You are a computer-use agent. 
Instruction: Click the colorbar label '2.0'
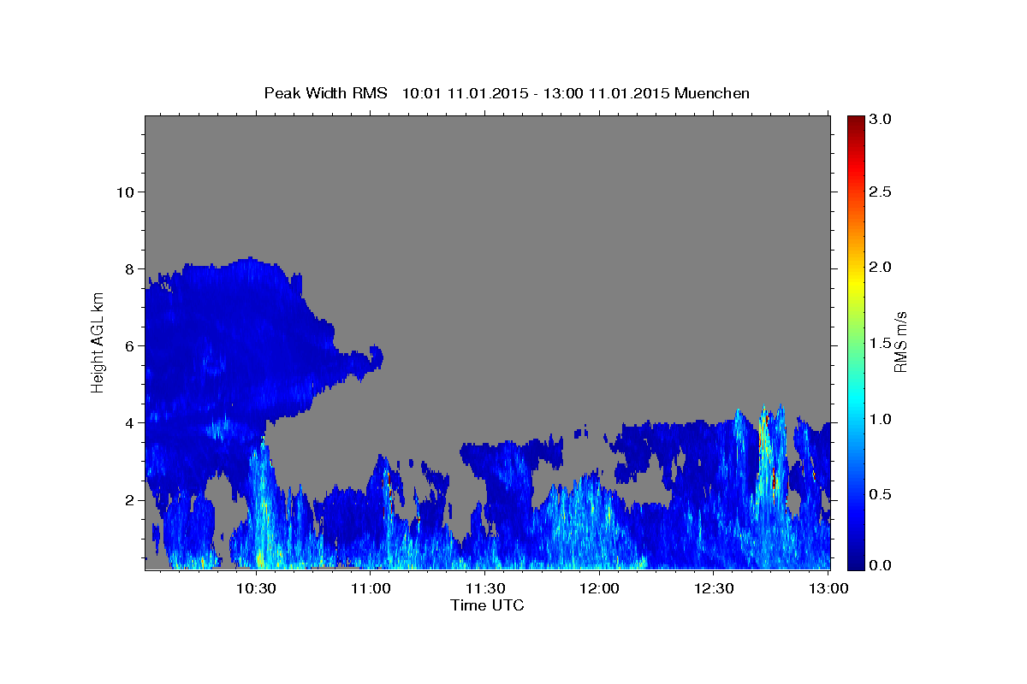click(x=880, y=267)
